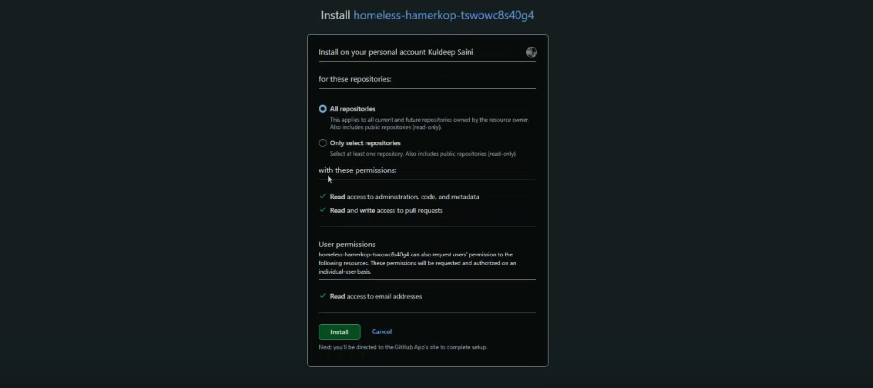Cancel the app installation

click(381, 331)
